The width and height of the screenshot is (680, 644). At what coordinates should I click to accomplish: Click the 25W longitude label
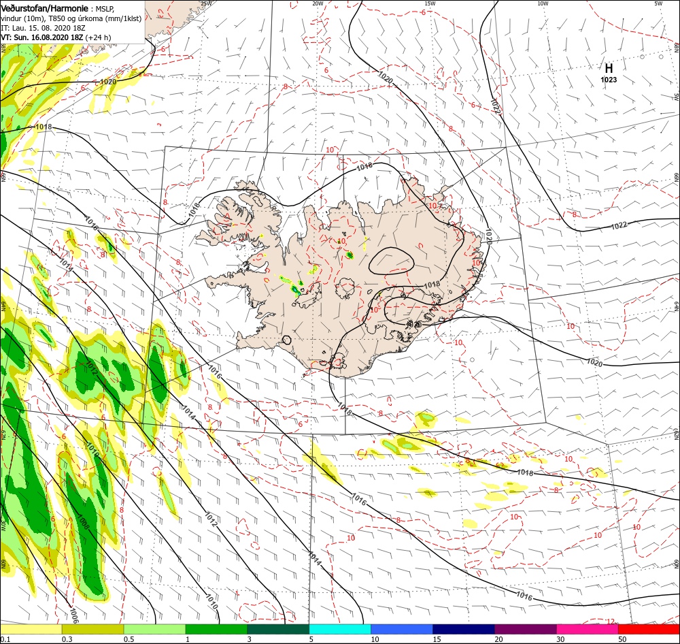206,3
